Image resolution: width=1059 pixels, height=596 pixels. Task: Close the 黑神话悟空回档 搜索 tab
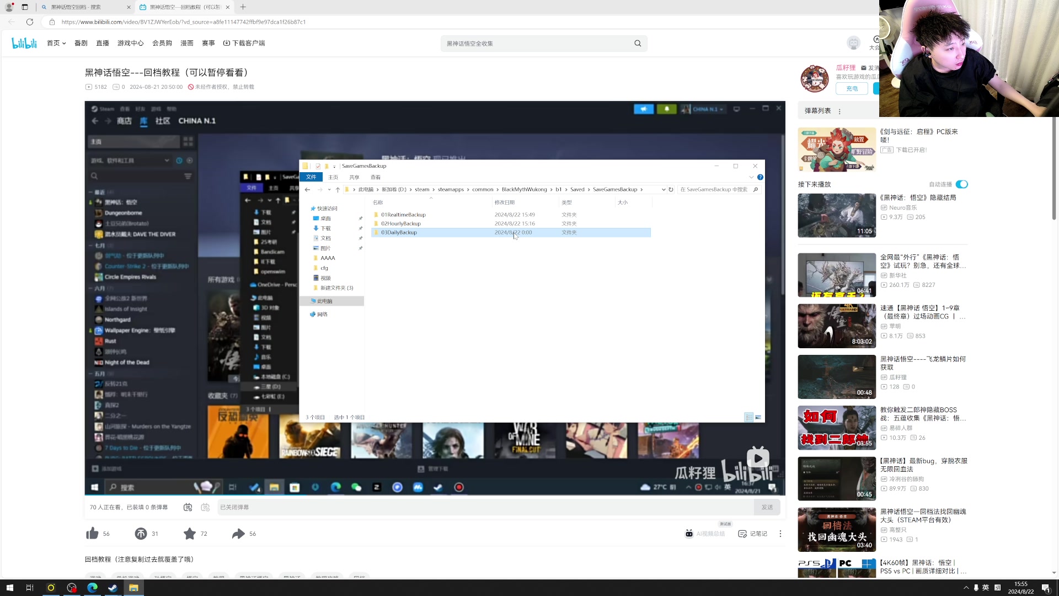click(129, 7)
